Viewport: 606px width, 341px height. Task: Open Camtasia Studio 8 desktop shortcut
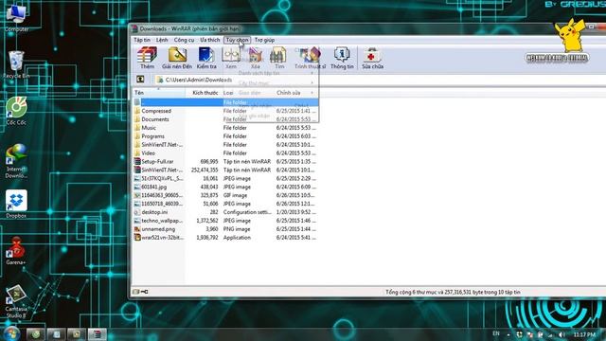point(16,301)
